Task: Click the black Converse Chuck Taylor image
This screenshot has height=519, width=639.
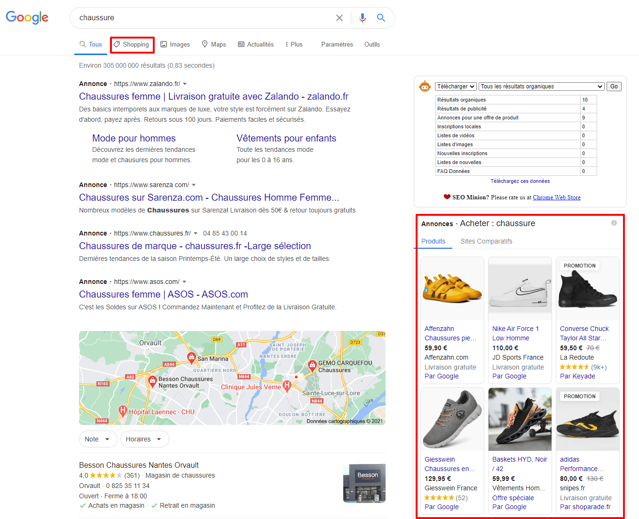Action: tap(588, 289)
